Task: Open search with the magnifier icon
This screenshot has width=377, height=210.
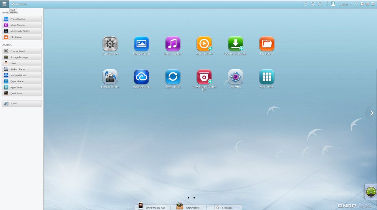Action: coord(357,4)
